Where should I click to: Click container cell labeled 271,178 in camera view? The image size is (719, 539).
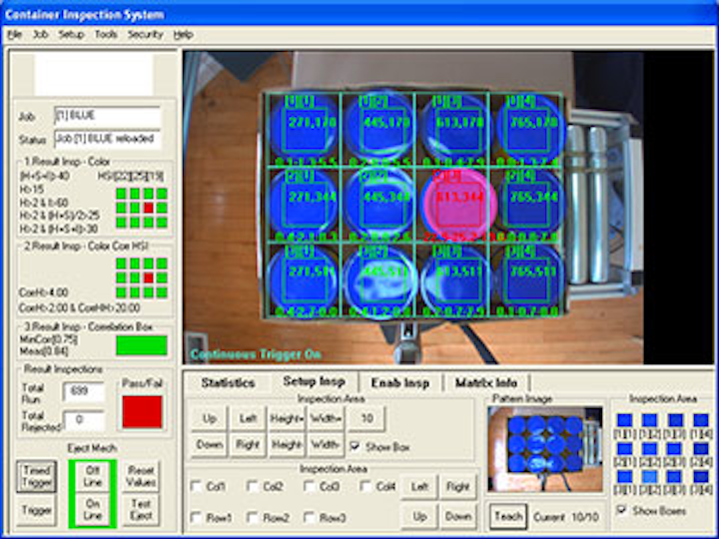click(x=304, y=129)
